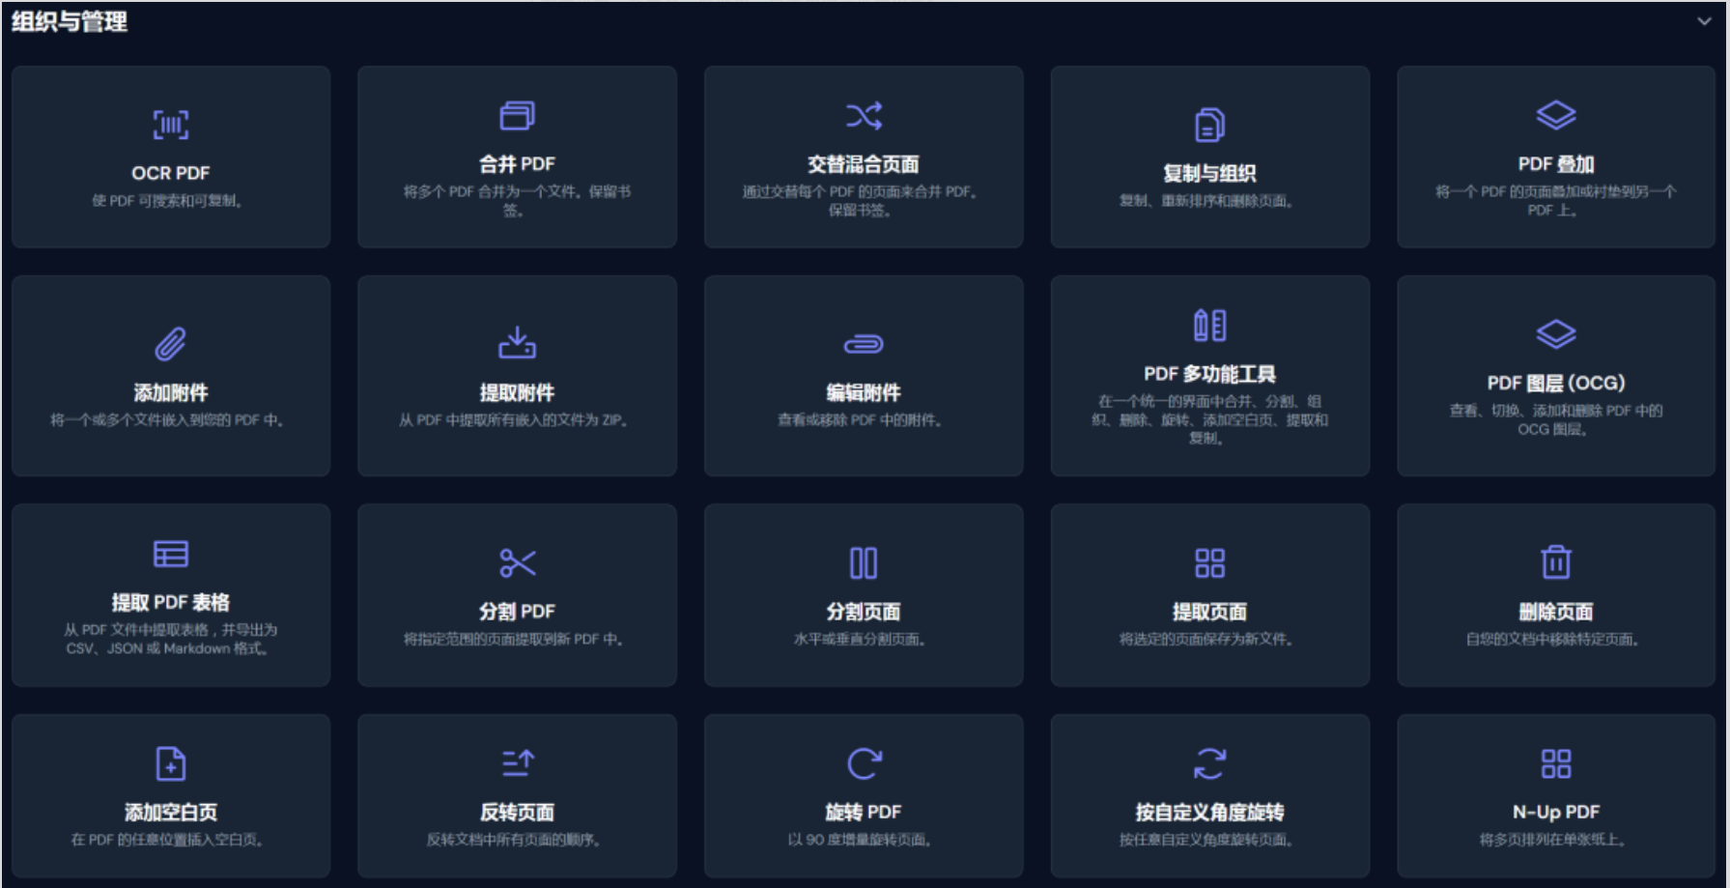Select the 提取附件 tool title

[517, 392]
